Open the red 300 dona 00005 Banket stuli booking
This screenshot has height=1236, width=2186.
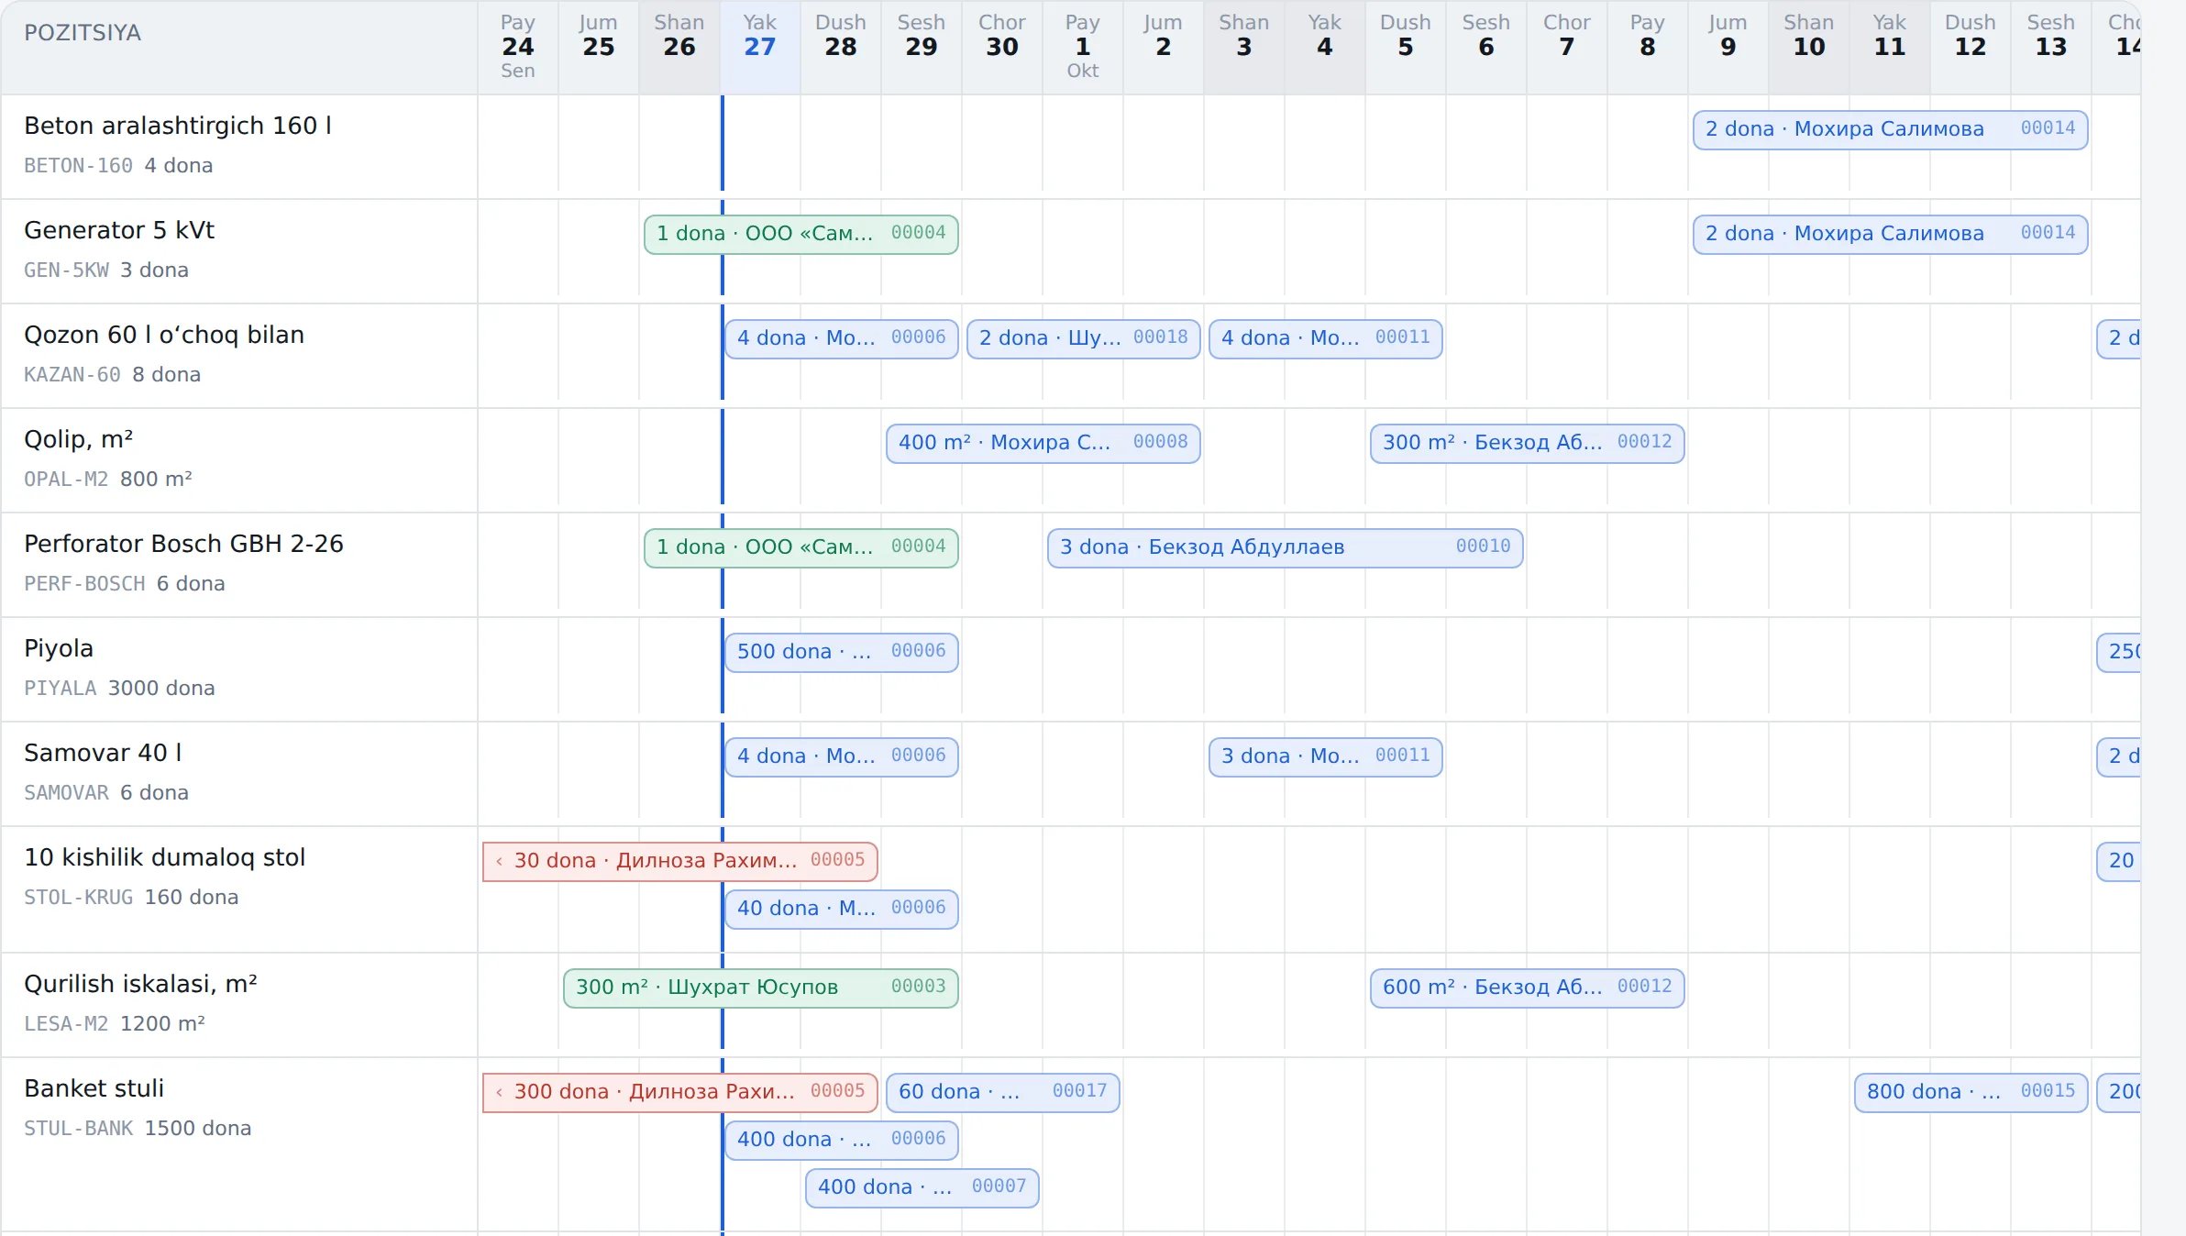click(x=680, y=1092)
